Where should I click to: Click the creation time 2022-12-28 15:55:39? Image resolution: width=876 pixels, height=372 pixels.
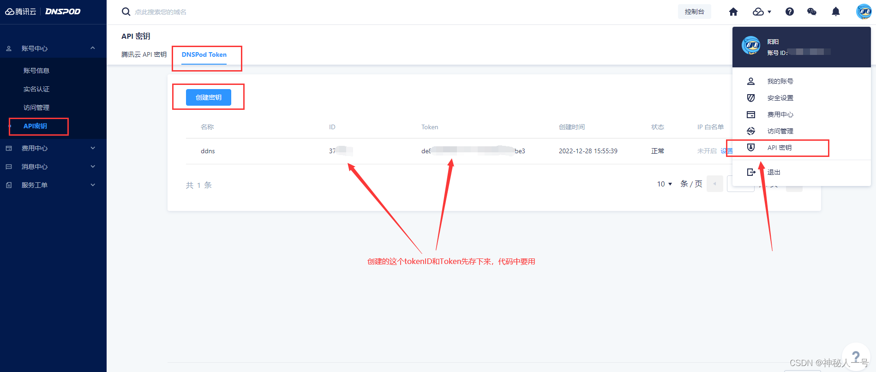588,151
